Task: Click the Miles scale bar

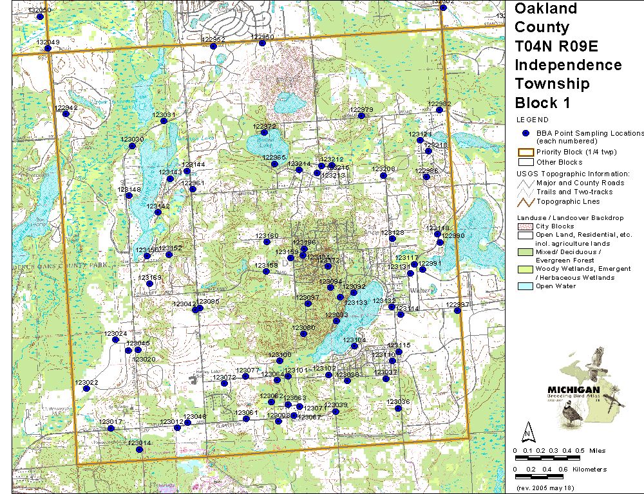Action: pyautogui.click(x=547, y=457)
